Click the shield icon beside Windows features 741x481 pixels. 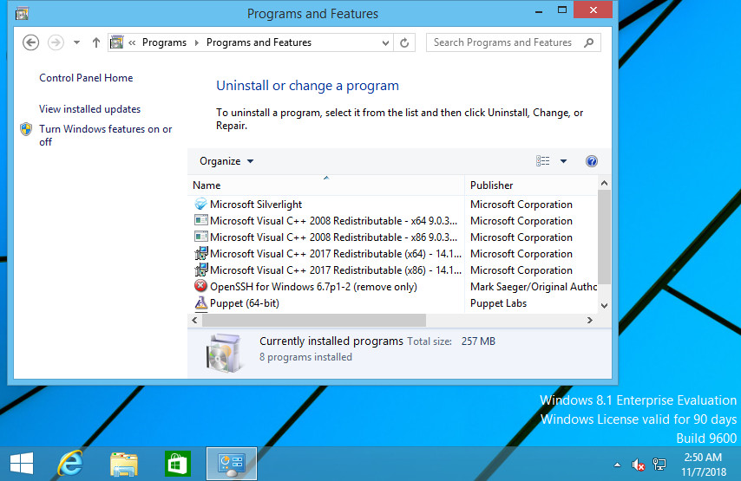tap(26, 129)
